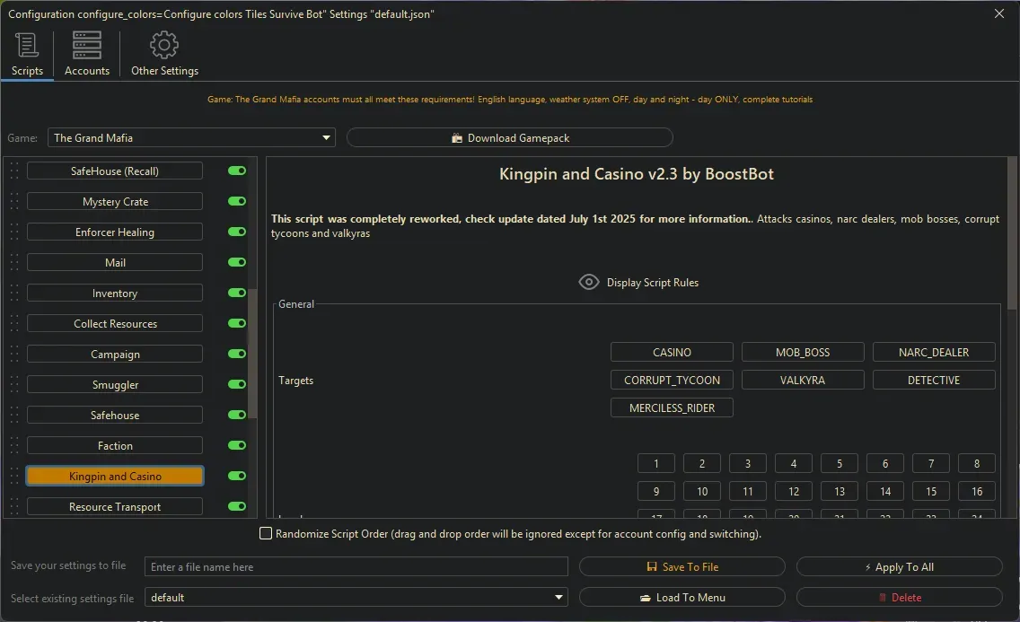1020x622 pixels.
Task: Select the Mail script
Action: point(115,263)
